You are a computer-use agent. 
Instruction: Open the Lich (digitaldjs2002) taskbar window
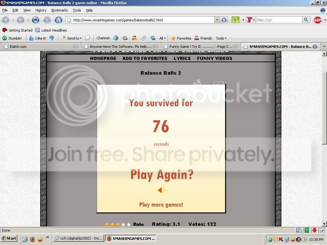coord(79,238)
